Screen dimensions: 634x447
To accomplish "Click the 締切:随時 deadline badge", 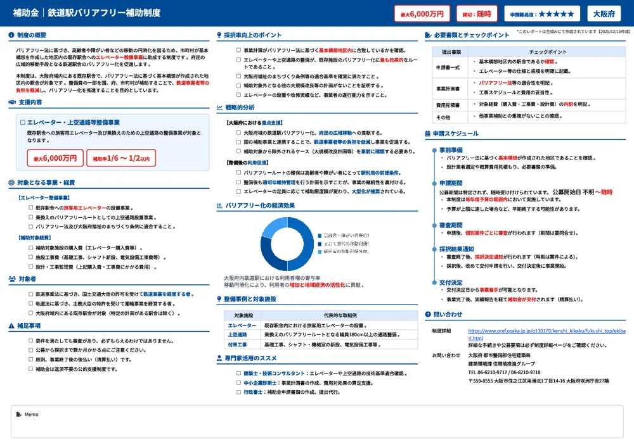I will pos(476,13).
